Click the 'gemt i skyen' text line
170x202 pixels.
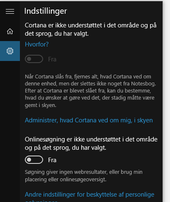tap(41, 105)
